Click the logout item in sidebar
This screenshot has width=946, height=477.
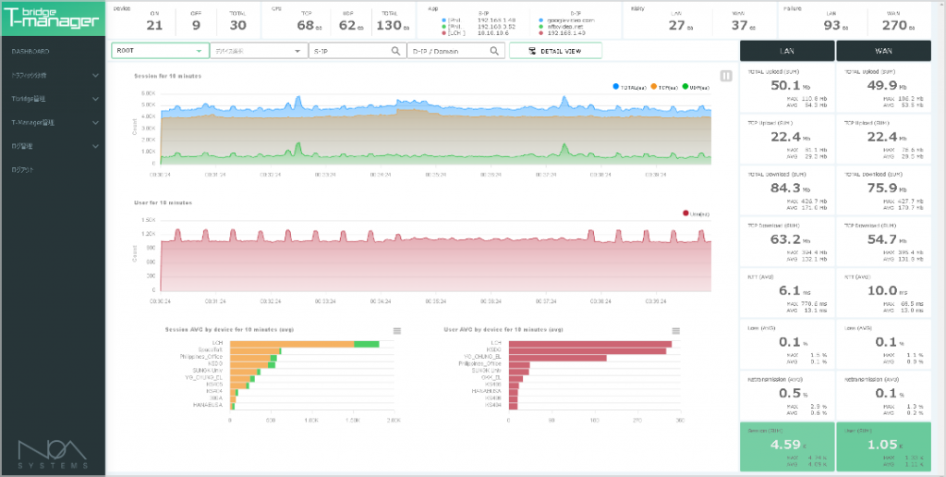22,170
